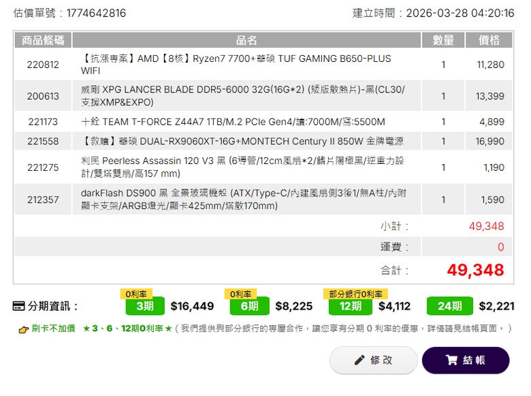Click the 分期資訊 label

pos(53,306)
